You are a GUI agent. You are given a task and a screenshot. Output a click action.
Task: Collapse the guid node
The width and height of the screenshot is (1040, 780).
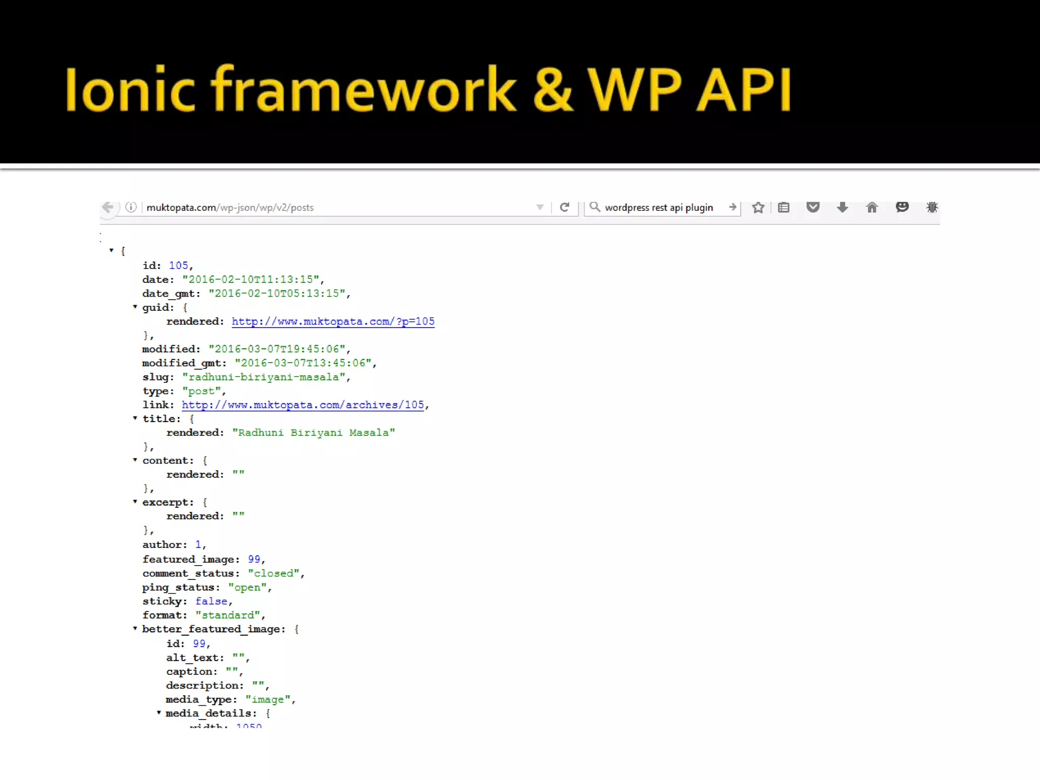pyautogui.click(x=135, y=307)
